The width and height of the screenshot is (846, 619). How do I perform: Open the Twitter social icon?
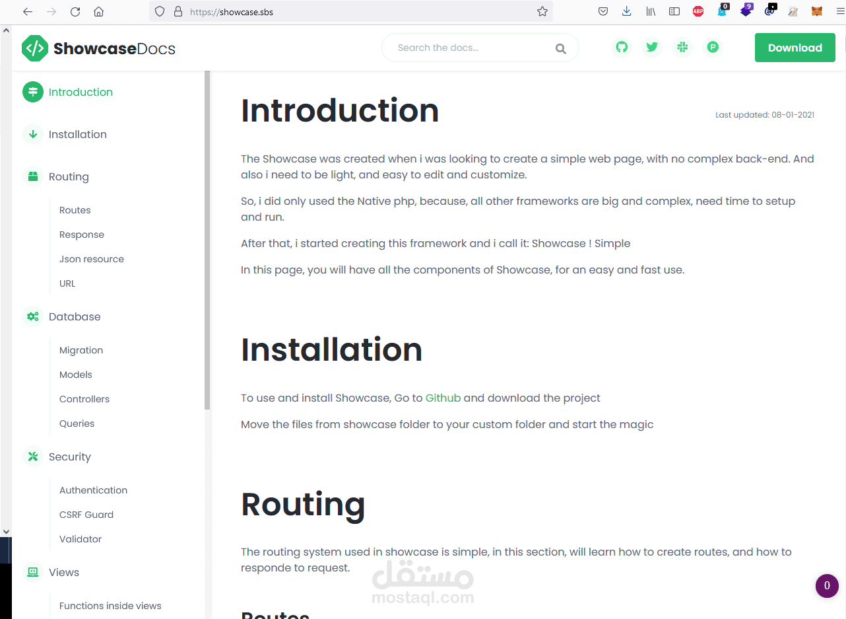pos(652,47)
